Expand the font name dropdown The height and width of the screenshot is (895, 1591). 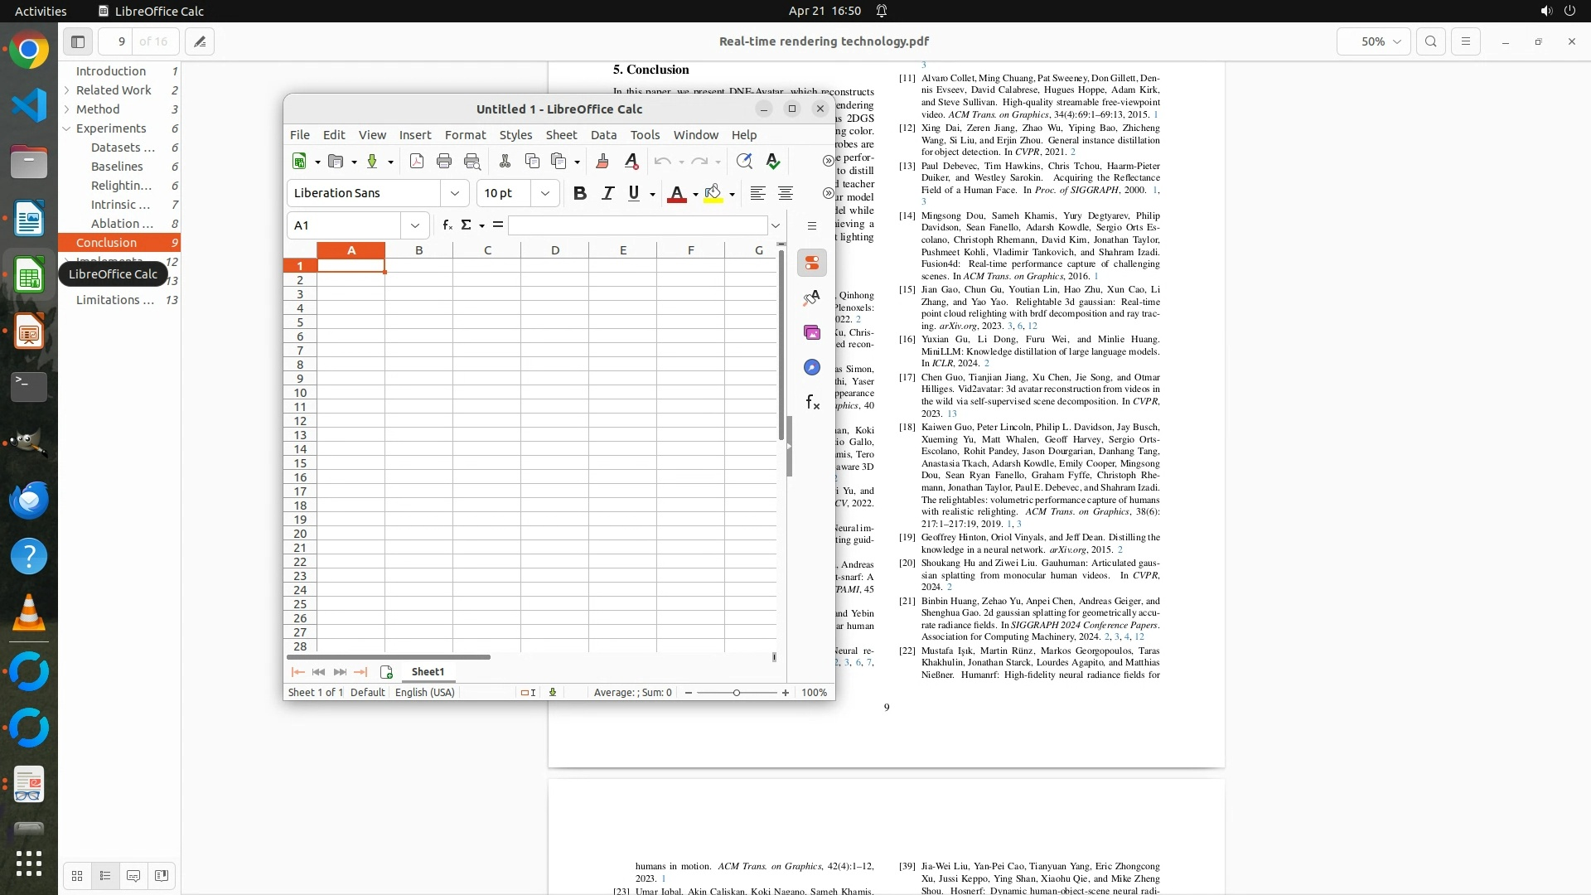click(x=454, y=193)
